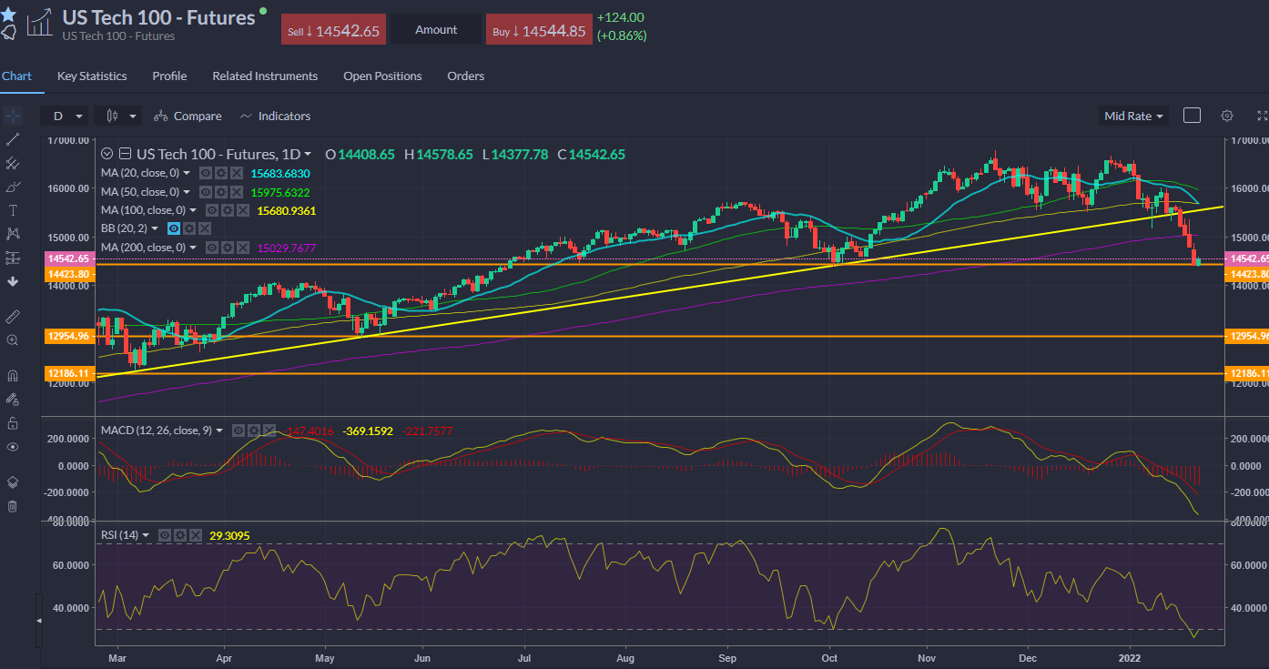
Task: Select the pattern drawing tool in sidebar
Action: point(13,234)
